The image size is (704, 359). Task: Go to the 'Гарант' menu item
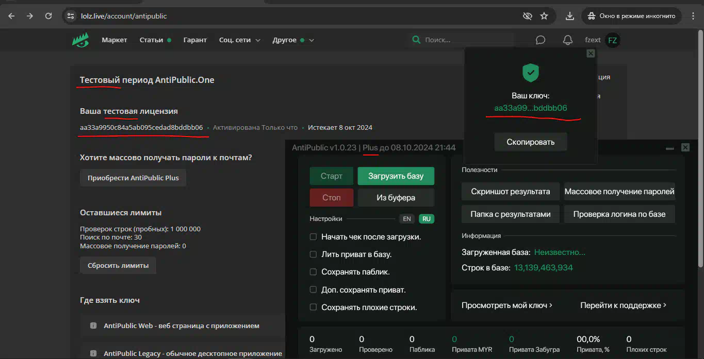pyautogui.click(x=195, y=40)
